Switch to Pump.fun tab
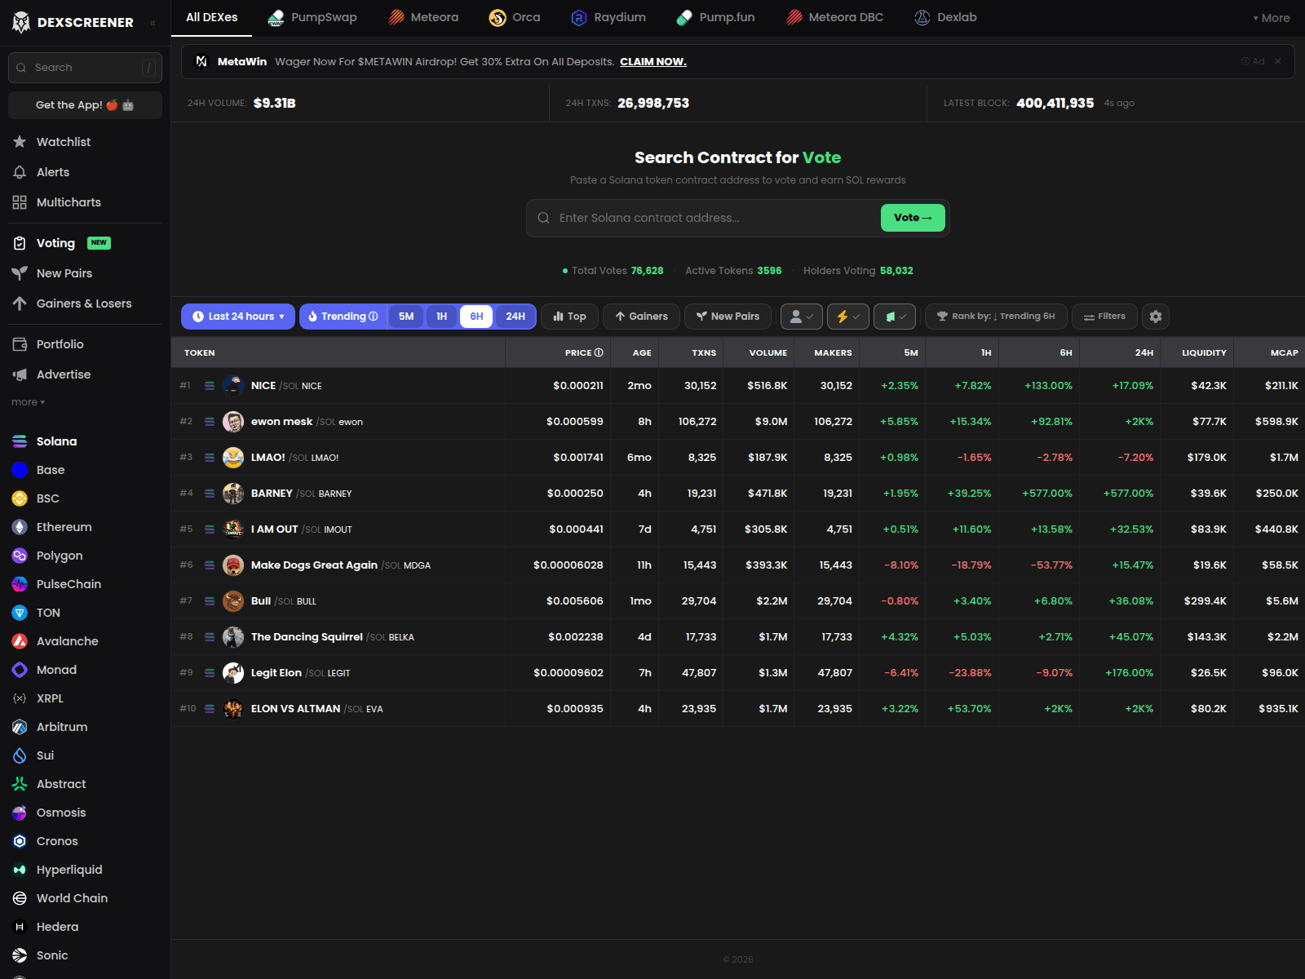The image size is (1305, 979). click(715, 18)
